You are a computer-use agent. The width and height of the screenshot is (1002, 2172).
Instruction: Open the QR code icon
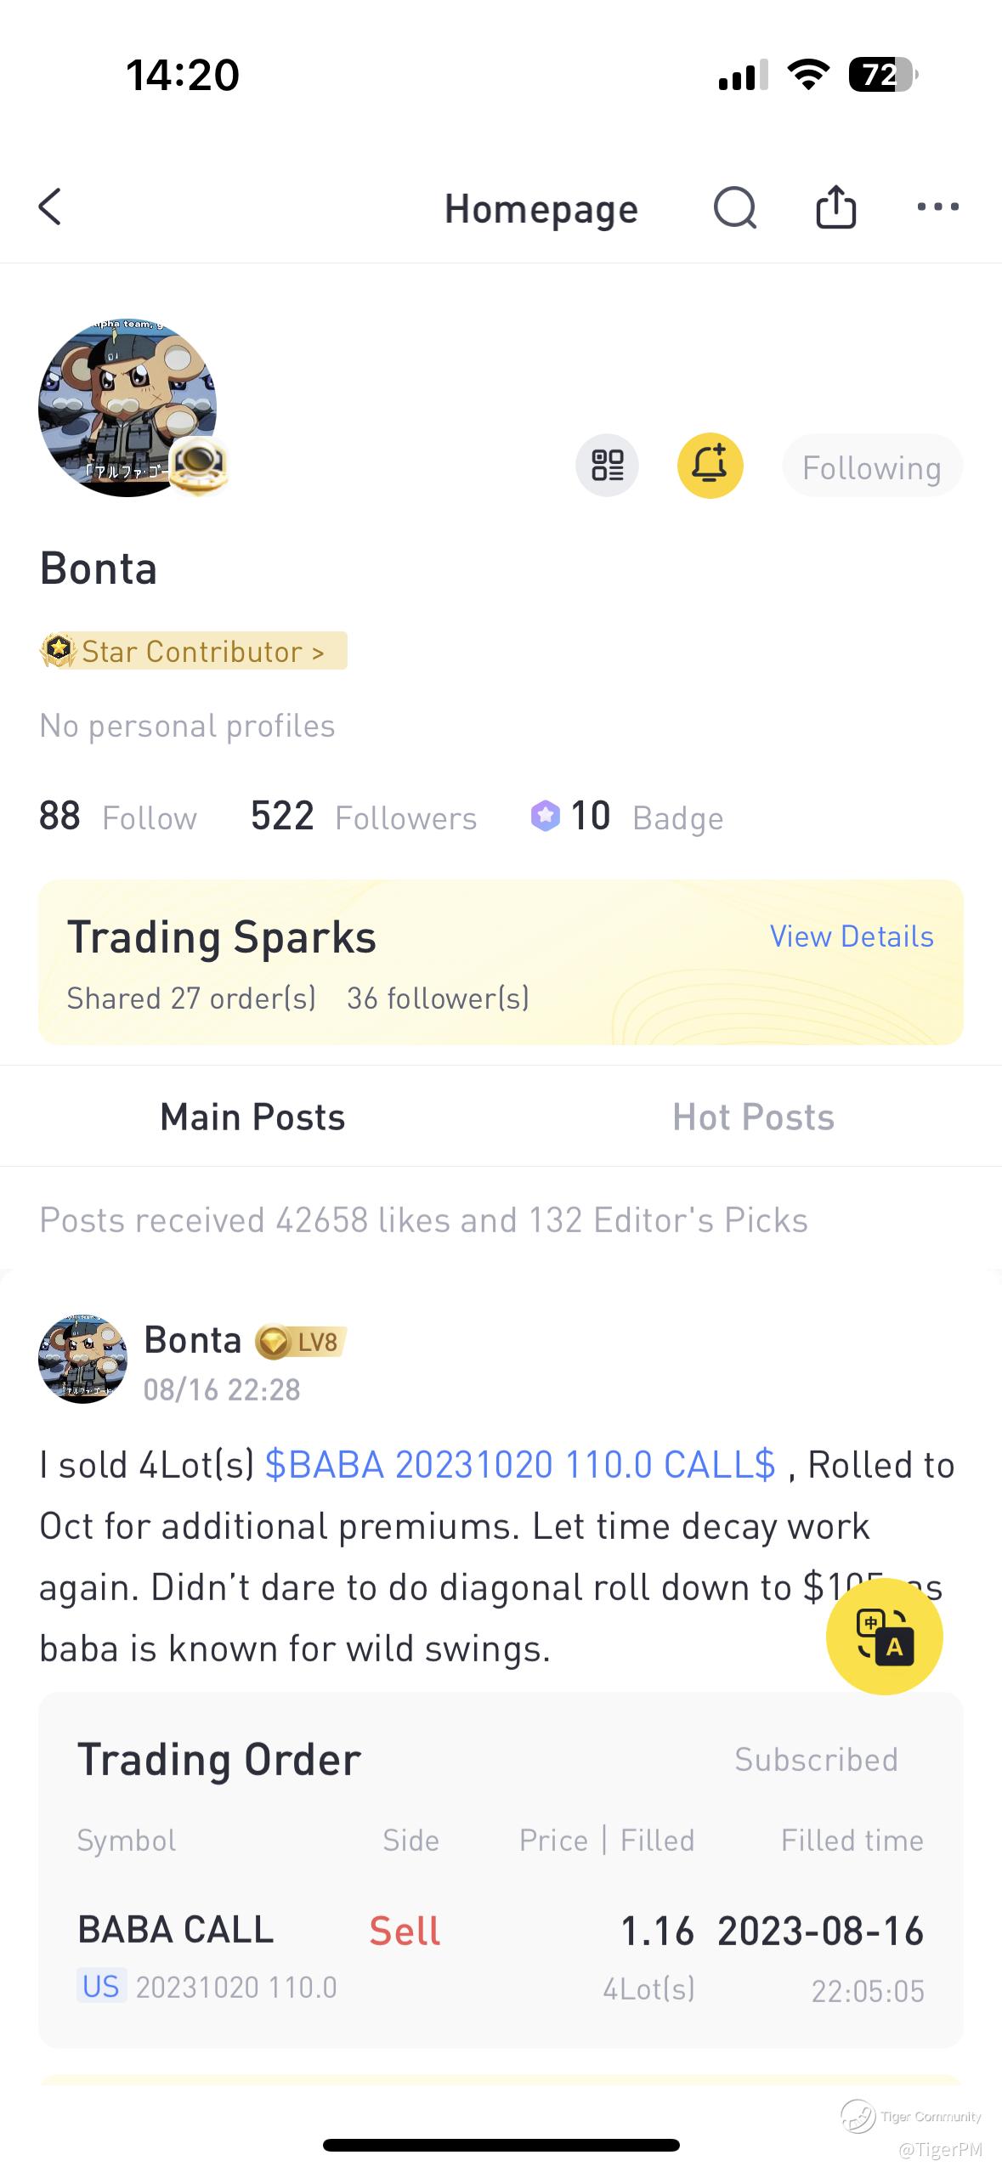[607, 466]
